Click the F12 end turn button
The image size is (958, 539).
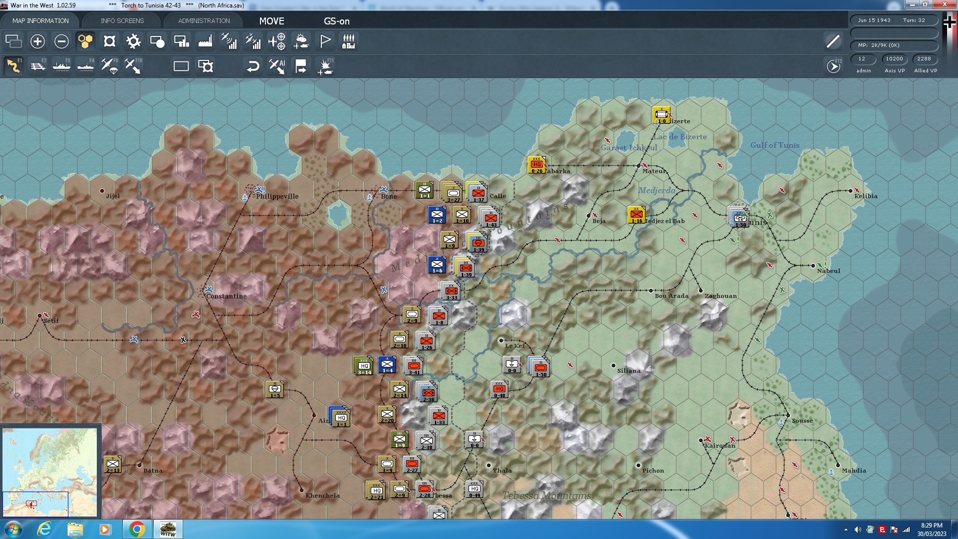coord(833,66)
